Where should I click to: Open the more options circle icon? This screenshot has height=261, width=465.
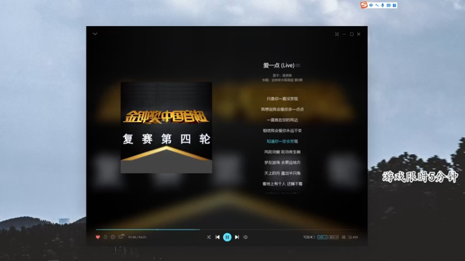click(113, 237)
